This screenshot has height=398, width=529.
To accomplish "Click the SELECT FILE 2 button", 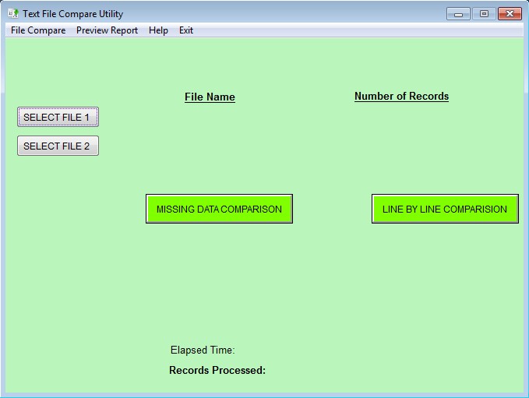I will (58, 146).
